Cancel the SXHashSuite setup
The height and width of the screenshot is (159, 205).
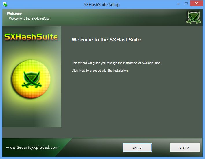(185, 148)
